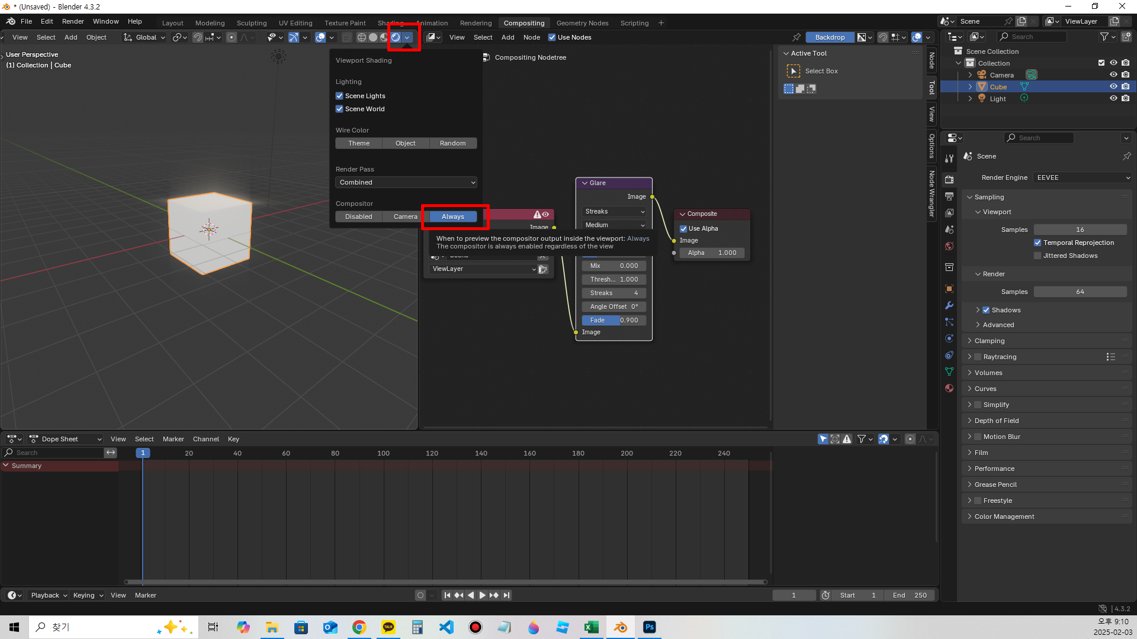
Task: Open the Render menu
Action: pos(73,21)
